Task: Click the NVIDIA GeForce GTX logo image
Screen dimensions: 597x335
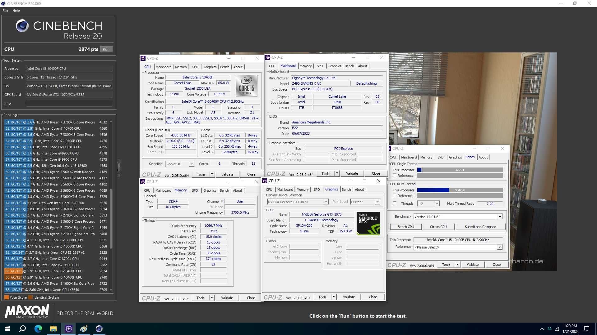Action: [368, 223]
